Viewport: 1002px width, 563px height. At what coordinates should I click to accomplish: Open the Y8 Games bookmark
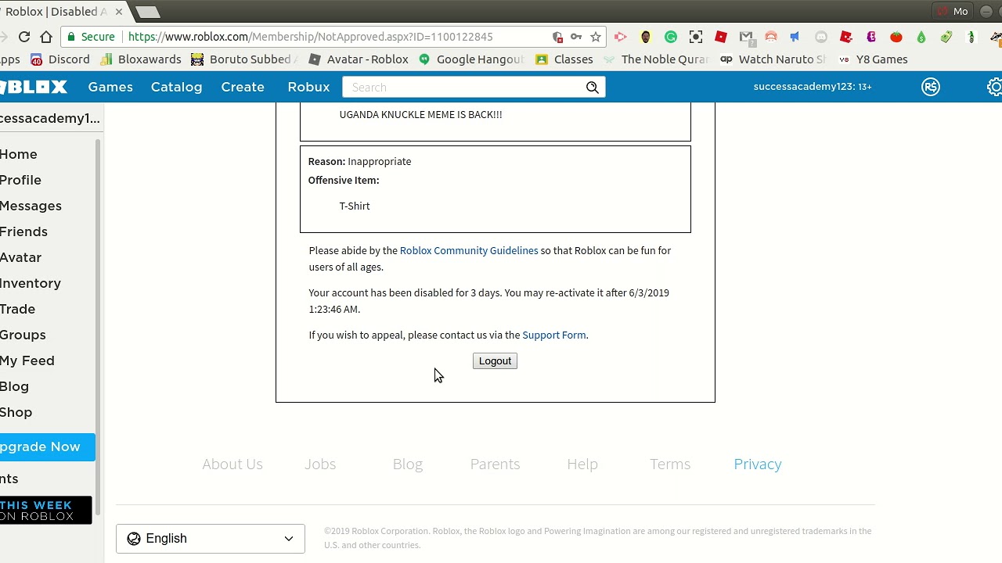873,59
